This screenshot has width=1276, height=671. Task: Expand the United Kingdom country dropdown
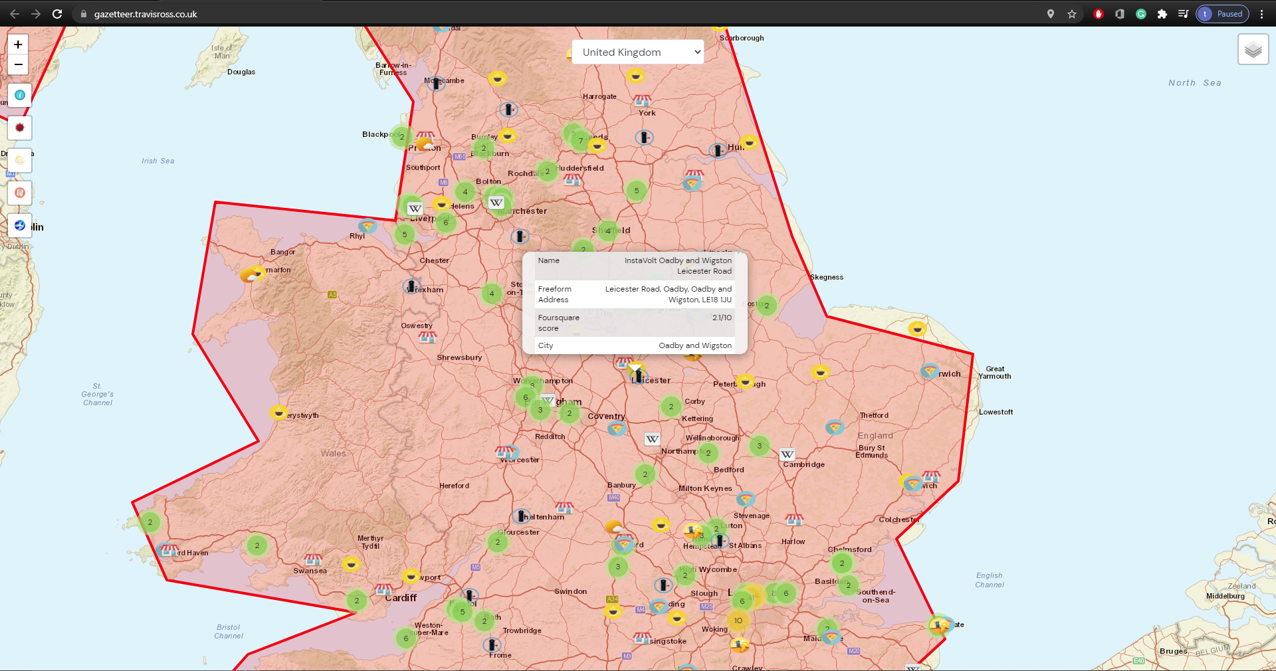tap(637, 52)
